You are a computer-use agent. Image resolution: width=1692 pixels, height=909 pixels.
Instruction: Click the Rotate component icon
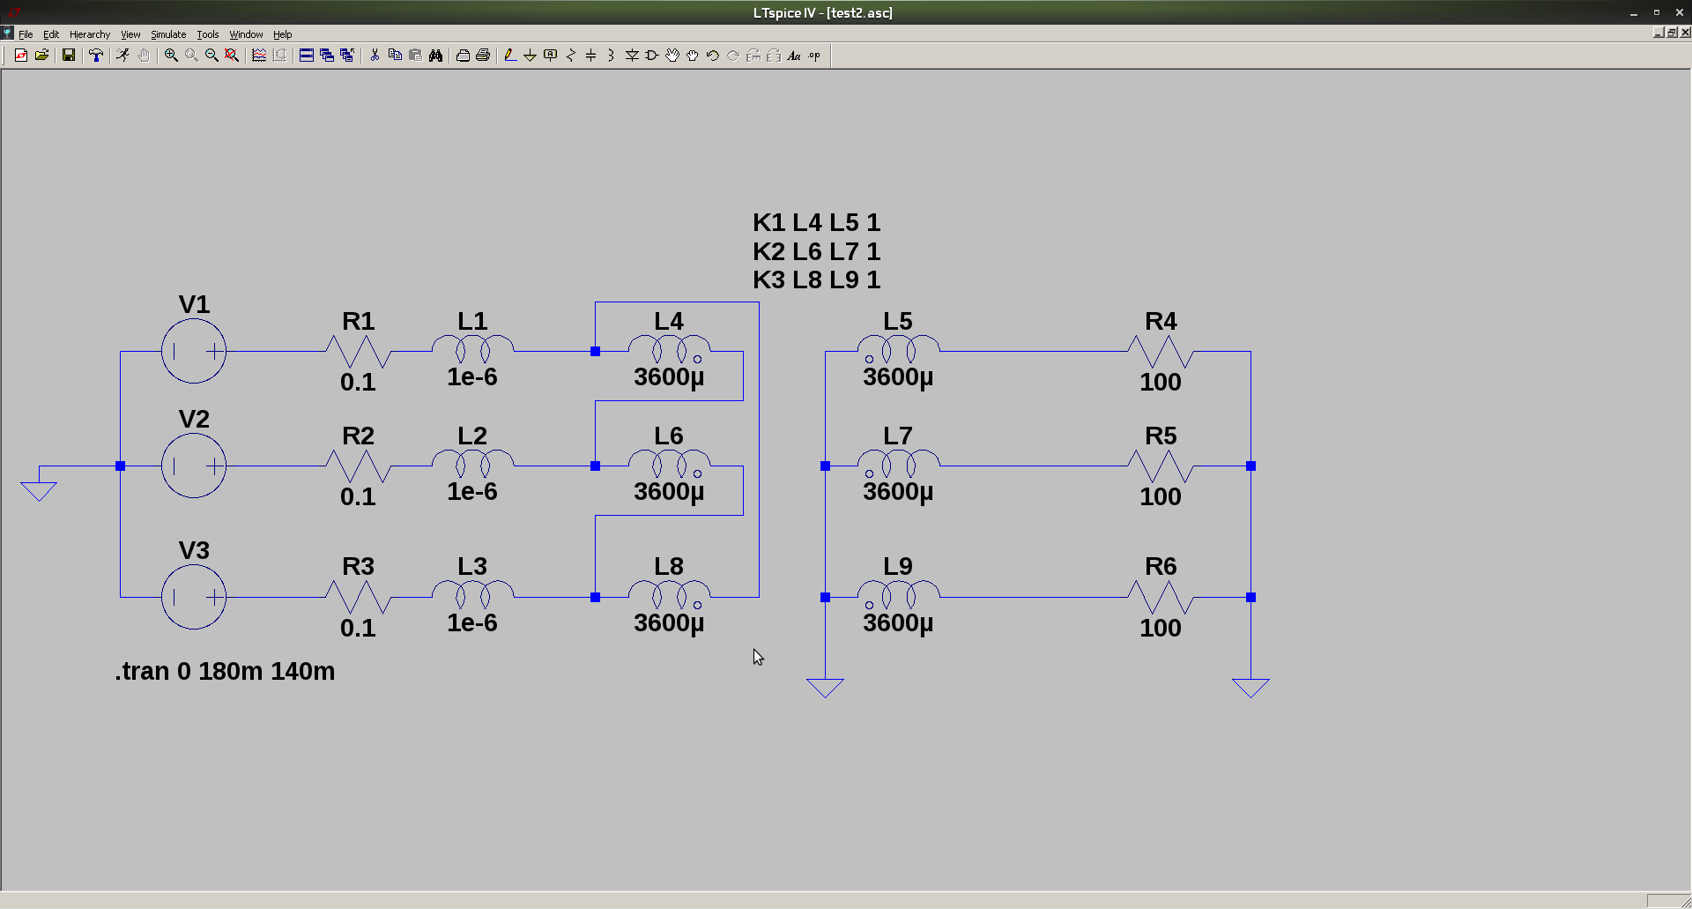pos(753,56)
